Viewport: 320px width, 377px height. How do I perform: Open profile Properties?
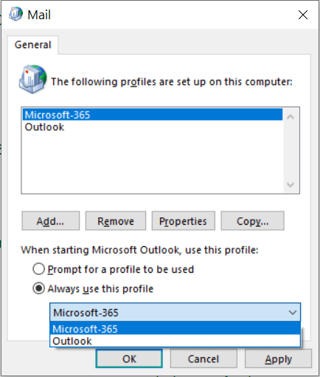click(x=184, y=221)
